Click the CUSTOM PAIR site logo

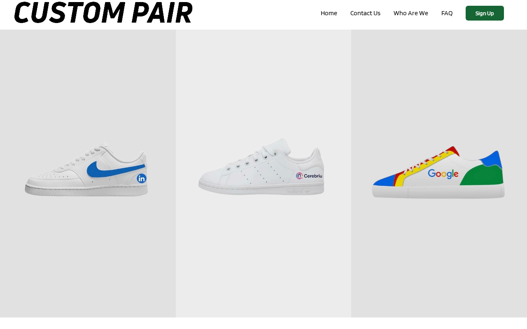click(103, 12)
